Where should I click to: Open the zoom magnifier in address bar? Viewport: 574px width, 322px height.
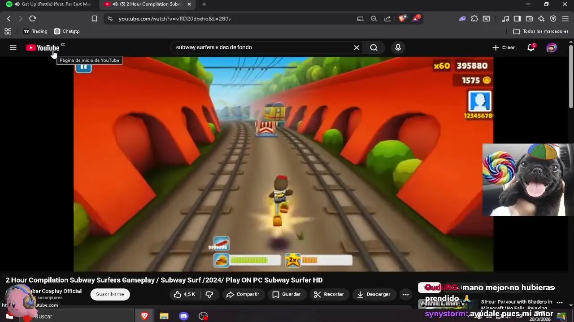click(x=374, y=19)
